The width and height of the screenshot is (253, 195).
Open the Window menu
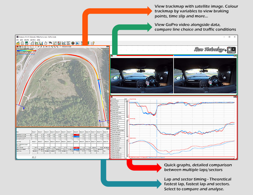[x=33, y=40]
